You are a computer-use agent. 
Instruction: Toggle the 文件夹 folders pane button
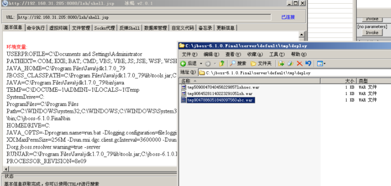261,64
